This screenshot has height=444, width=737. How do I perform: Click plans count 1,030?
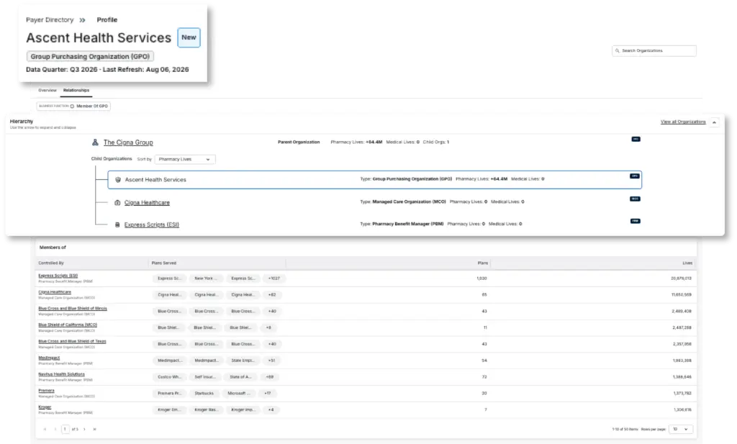click(481, 278)
